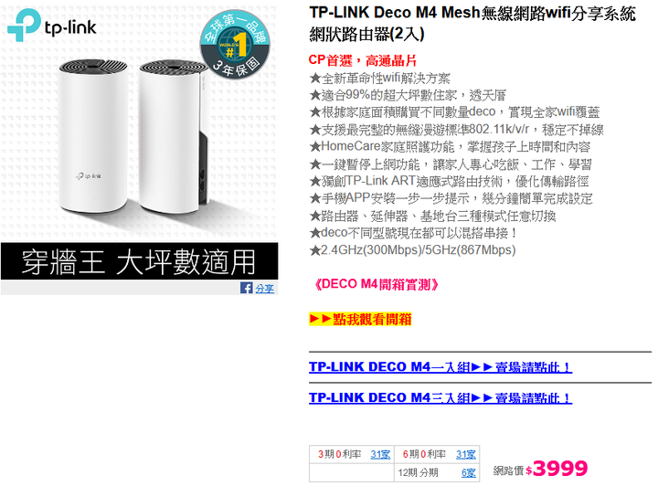This screenshot has width=658, height=486.
Task: Click the Facebook share icon
Action: (x=247, y=288)
